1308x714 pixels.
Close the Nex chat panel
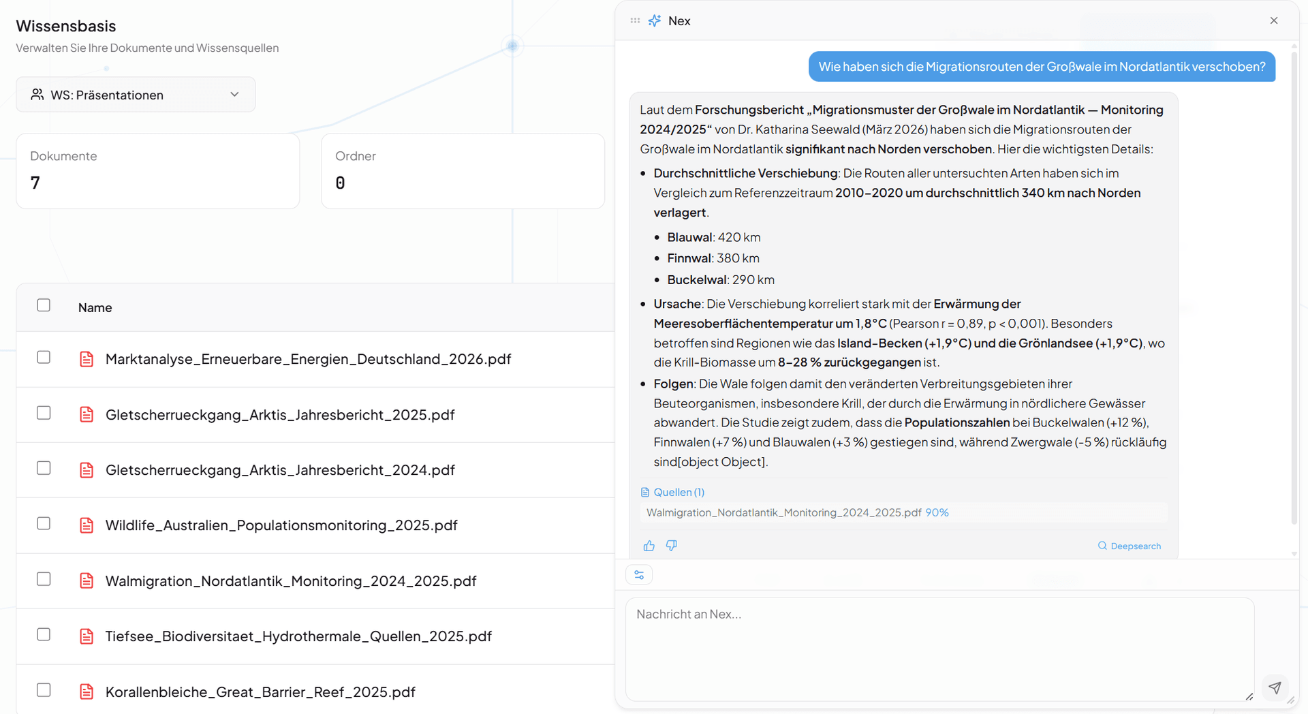1274,21
